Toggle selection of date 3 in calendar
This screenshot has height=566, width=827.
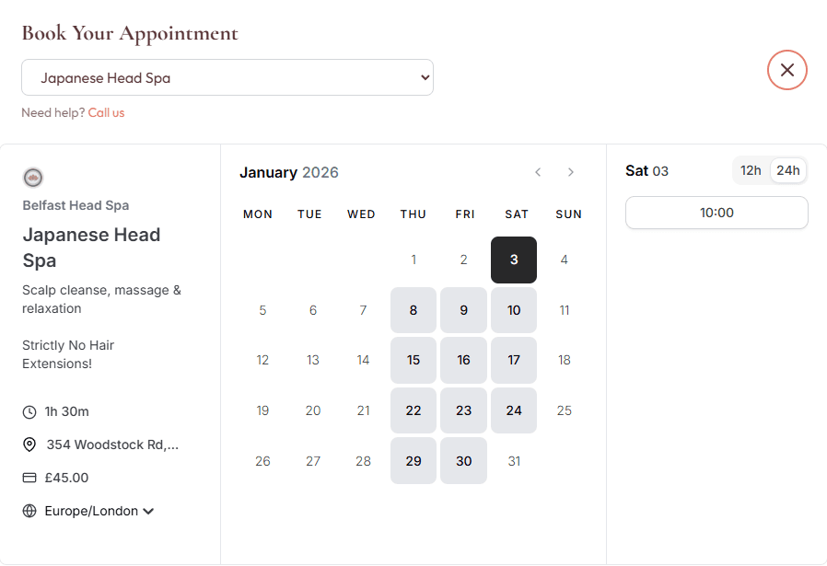(514, 260)
